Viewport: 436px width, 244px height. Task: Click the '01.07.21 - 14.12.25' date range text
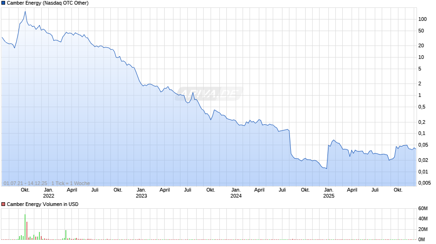point(26,183)
